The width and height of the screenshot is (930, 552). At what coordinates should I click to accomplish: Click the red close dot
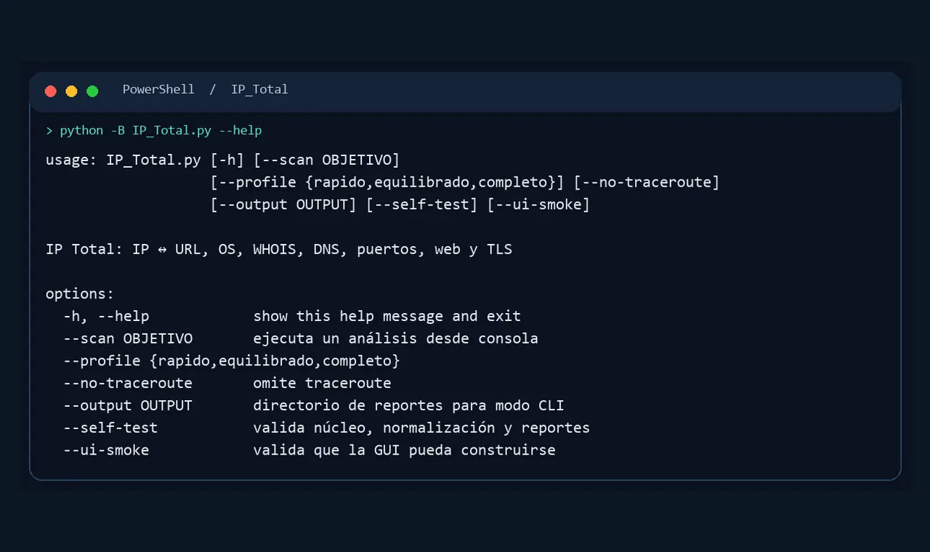(50, 91)
